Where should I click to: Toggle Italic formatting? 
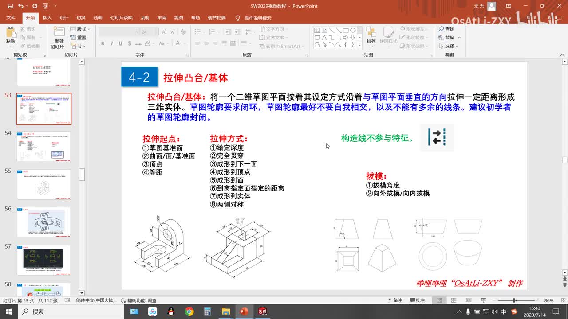tap(111, 43)
